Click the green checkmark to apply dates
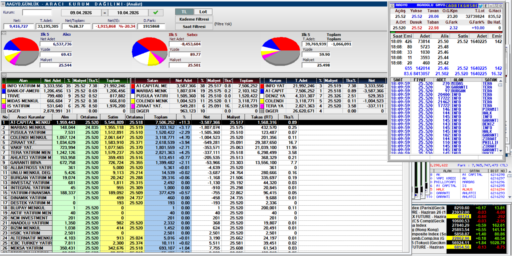This screenshot has height=256, width=512. [x=156, y=13]
